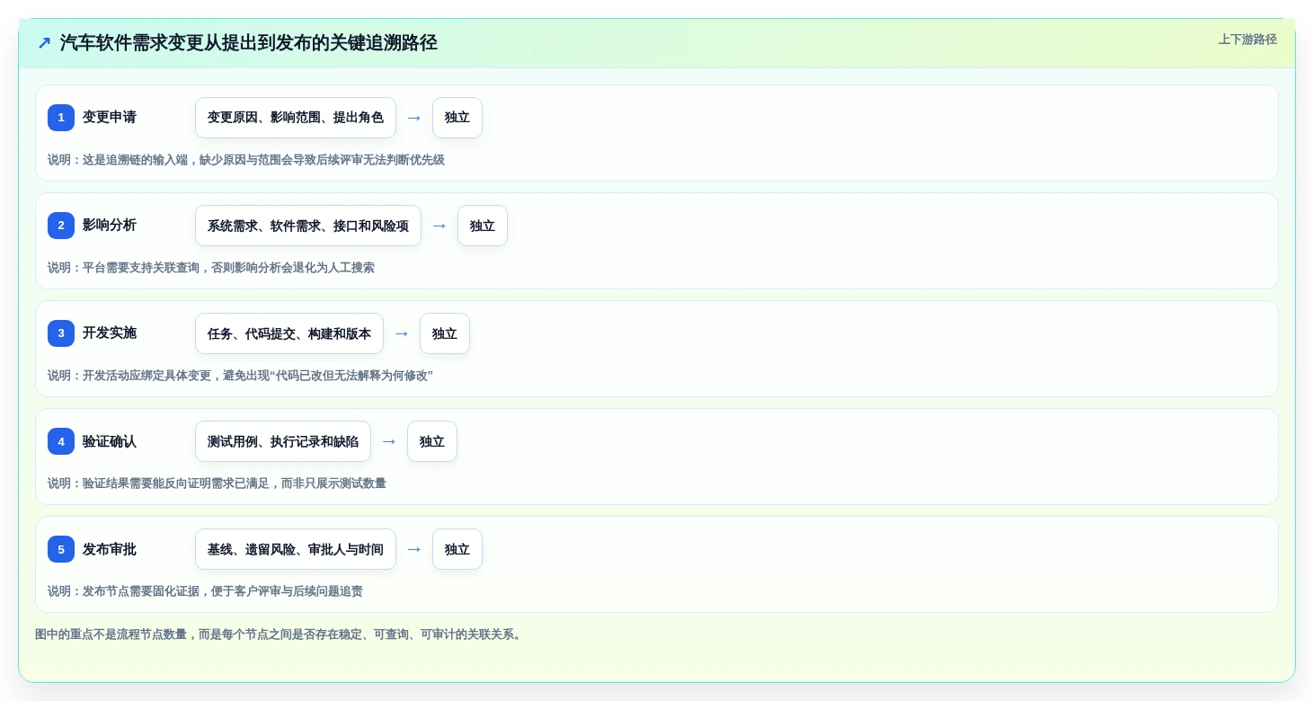This screenshot has width=1314, height=701.
Task: Select step number badge 3
Action: point(61,333)
